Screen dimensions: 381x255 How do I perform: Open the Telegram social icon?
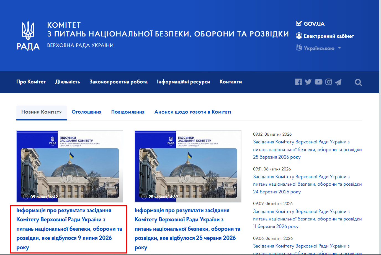pos(338,82)
